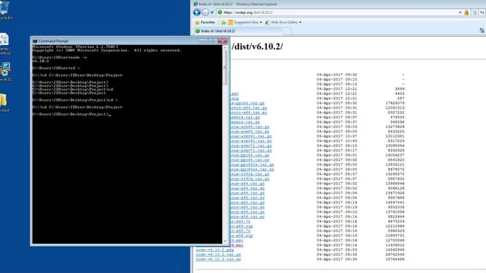The width and height of the screenshot is (486, 273).
Task: Open the Command Prompt window system icon
Action: (35, 41)
